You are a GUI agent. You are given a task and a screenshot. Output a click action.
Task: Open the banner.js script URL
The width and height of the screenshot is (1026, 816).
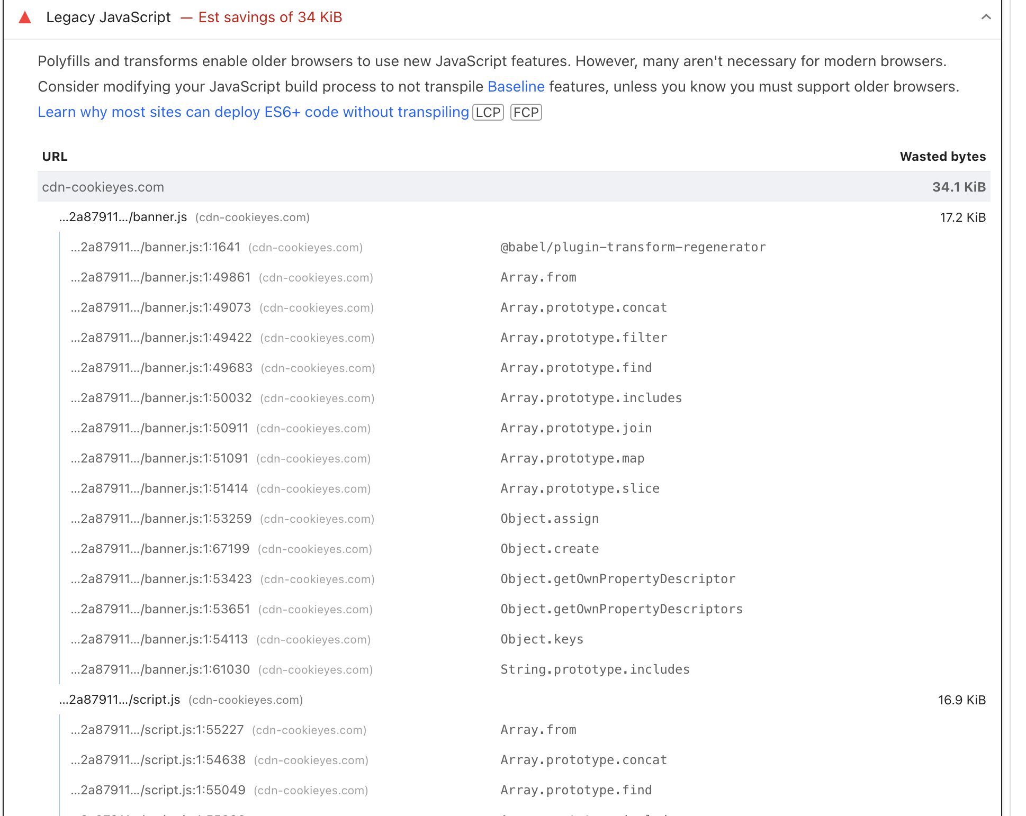coord(123,217)
